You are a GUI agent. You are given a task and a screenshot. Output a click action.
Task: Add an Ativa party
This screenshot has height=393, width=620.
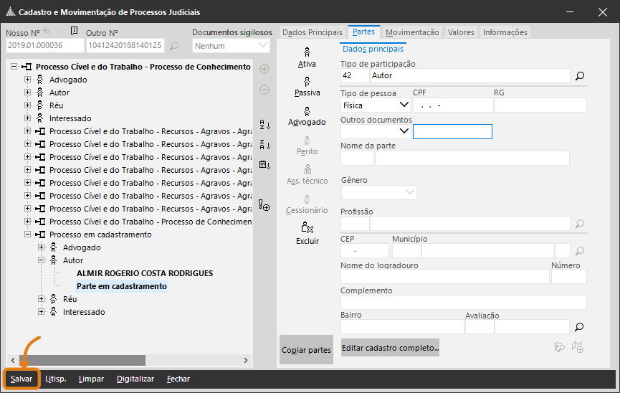tap(307, 57)
